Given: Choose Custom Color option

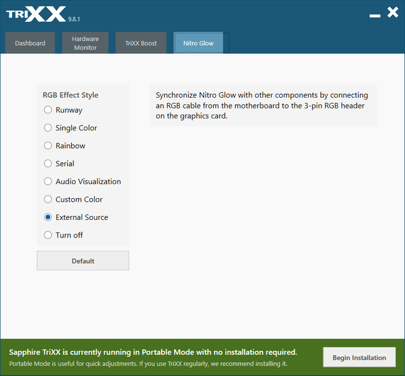Looking at the screenshot, I should 73,199.
